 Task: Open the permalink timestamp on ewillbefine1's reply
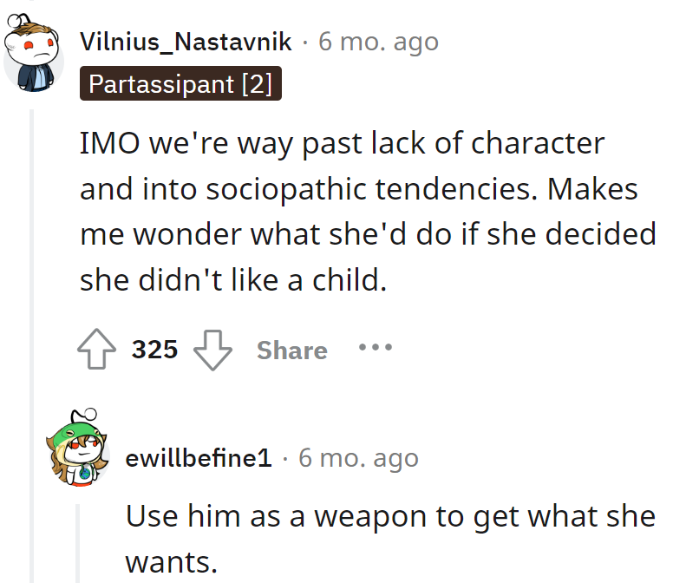coord(358,457)
